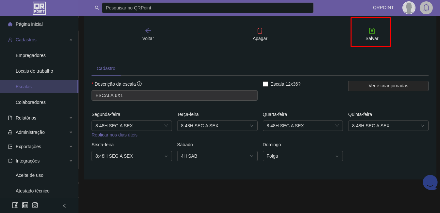Go to Colaboradores in sidebar
The image size is (440, 213).
pos(31,102)
